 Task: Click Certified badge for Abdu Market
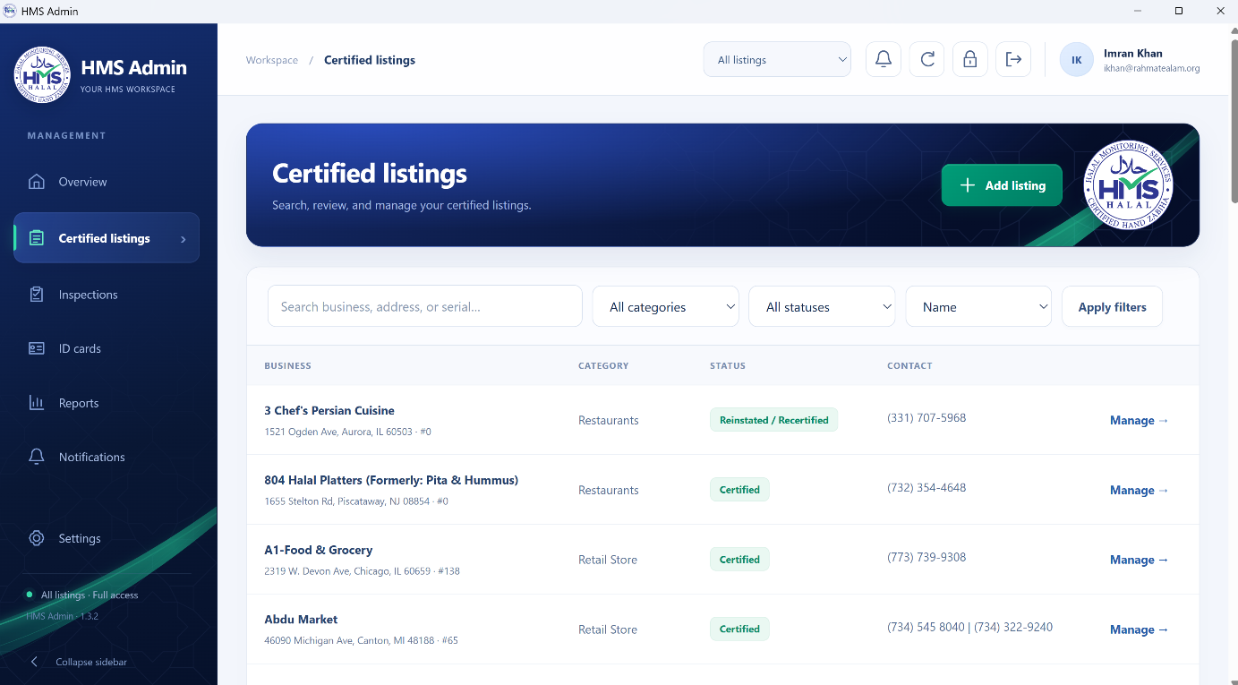[x=739, y=629]
